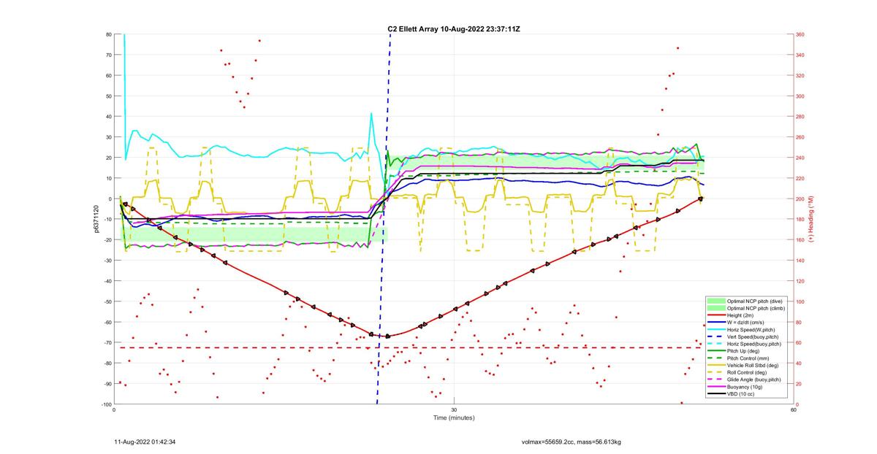
Task: Select the 'W = dz/dt (cm/s)' legend entry
Action: (x=745, y=322)
